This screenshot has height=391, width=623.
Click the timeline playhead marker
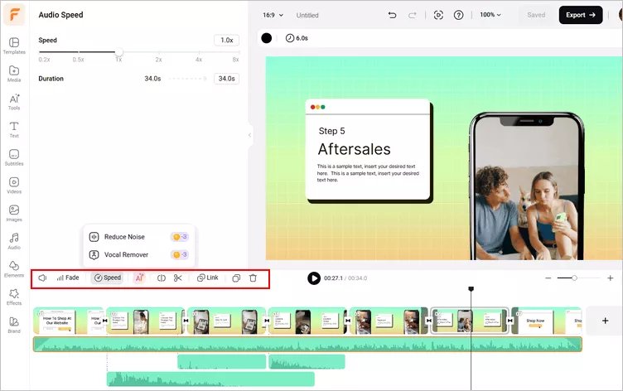coord(471,289)
